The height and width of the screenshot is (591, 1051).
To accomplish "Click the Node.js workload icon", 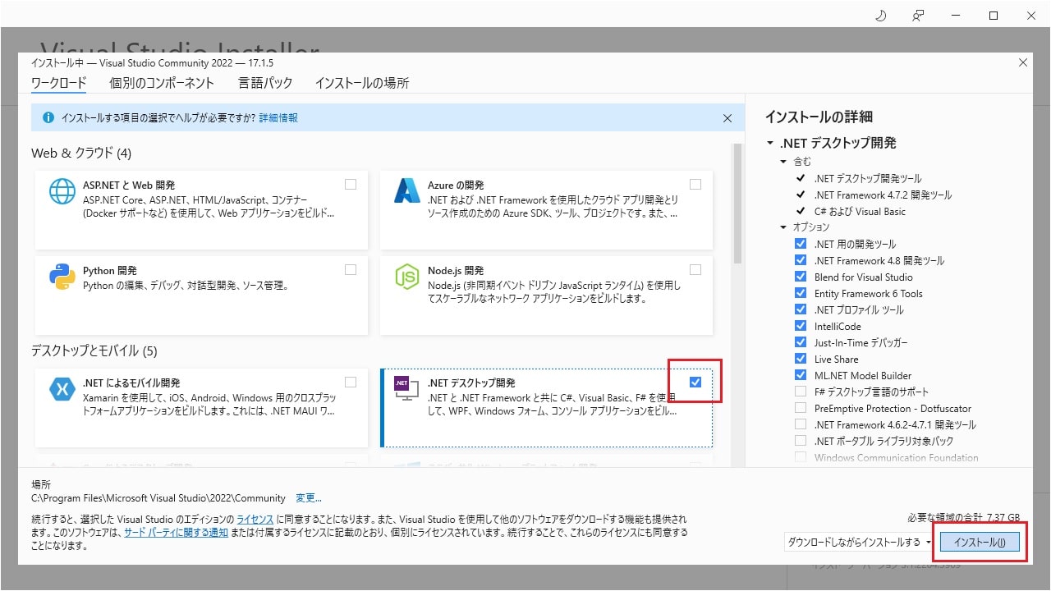I will tap(407, 277).
